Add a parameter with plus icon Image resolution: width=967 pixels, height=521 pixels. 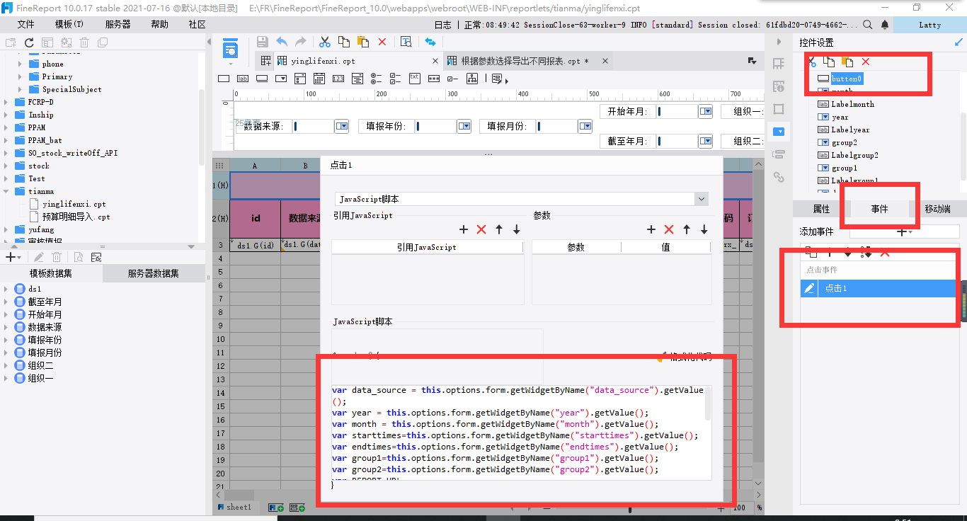651,229
